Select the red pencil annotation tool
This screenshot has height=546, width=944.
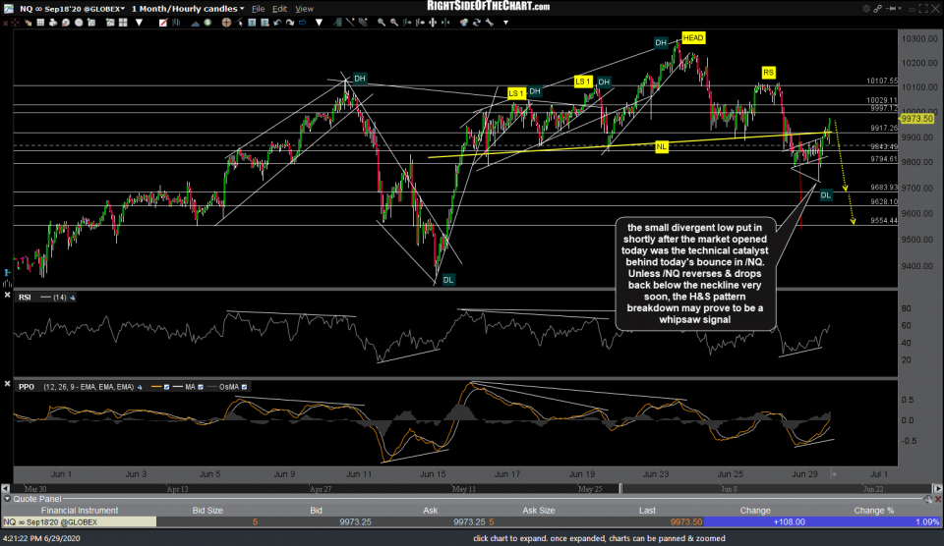(163, 23)
